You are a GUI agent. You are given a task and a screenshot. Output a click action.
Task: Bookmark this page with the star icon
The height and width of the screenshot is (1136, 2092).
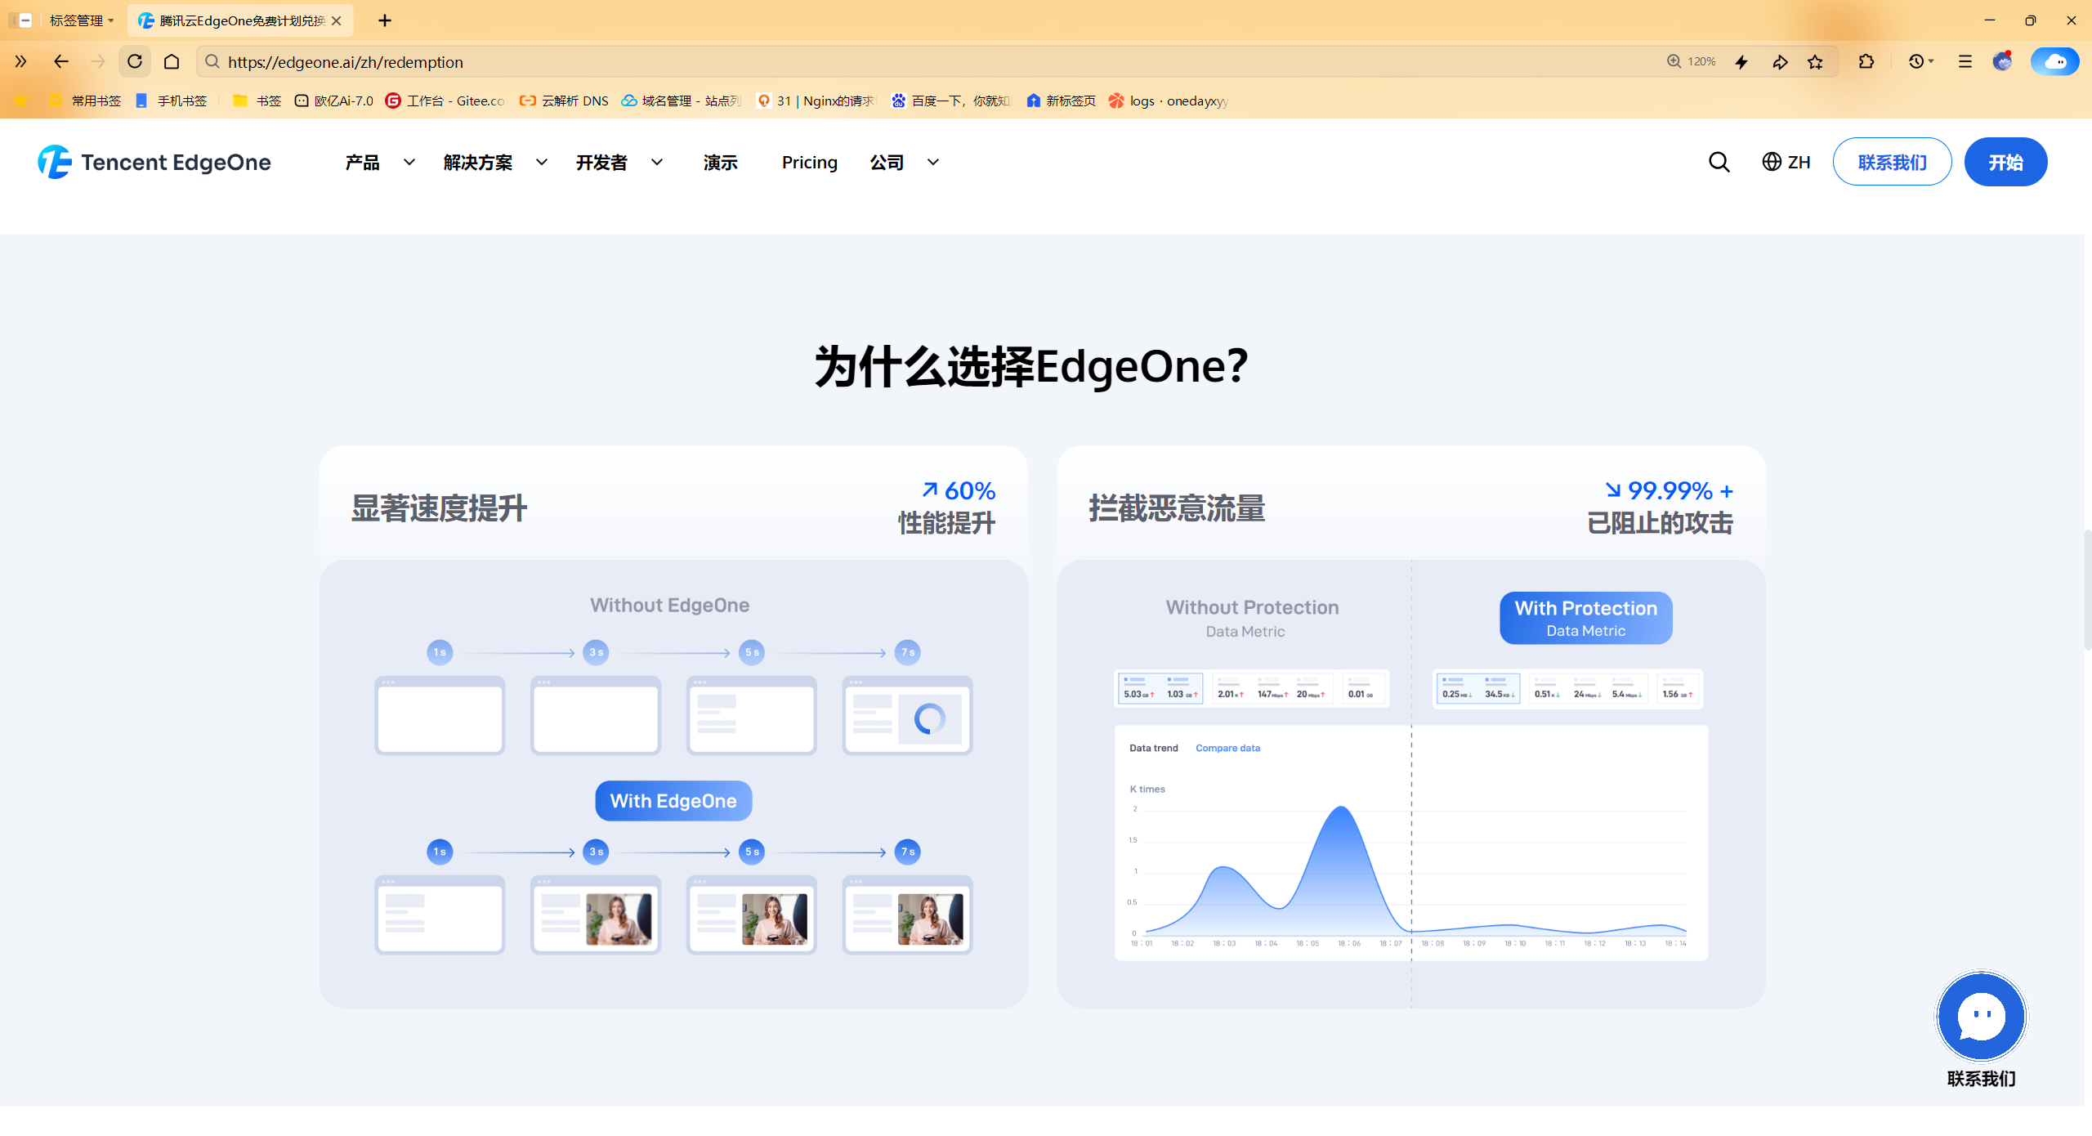1815,61
